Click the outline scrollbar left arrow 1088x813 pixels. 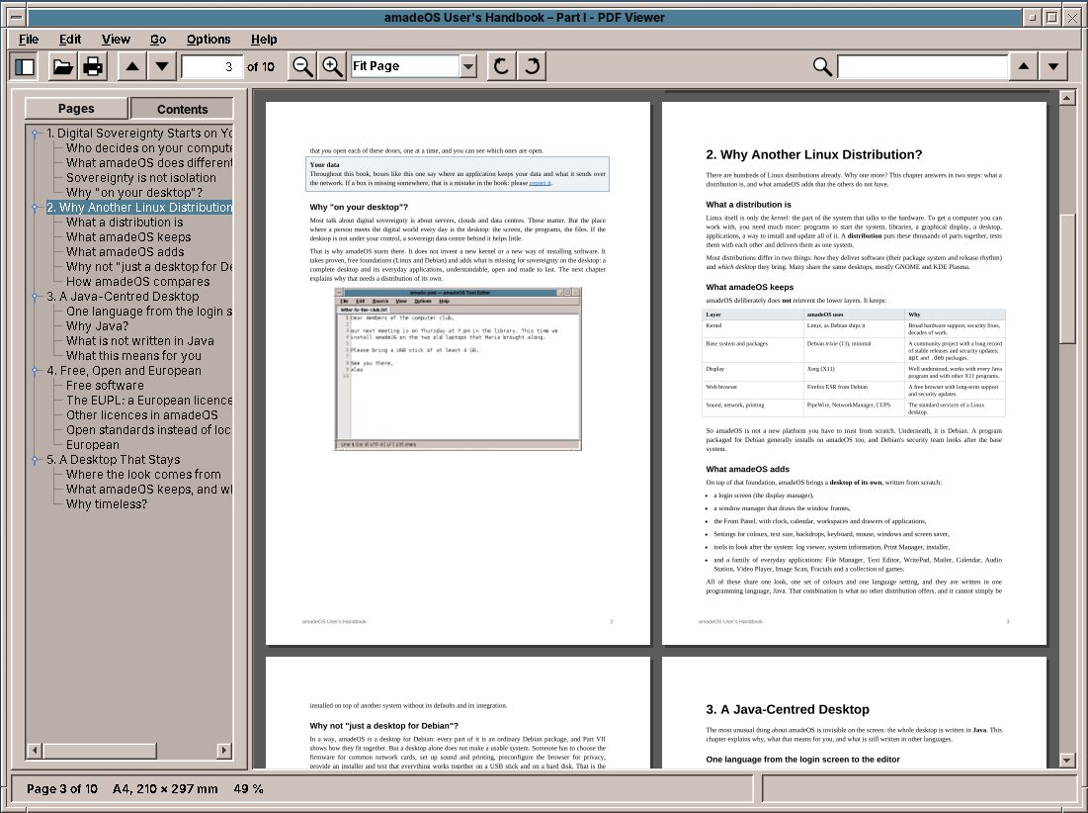(34, 751)
